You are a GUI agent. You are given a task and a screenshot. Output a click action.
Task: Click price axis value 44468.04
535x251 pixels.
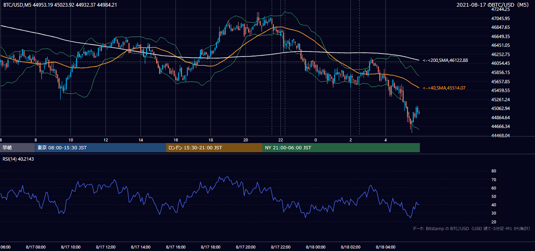[x=500, y=136]
